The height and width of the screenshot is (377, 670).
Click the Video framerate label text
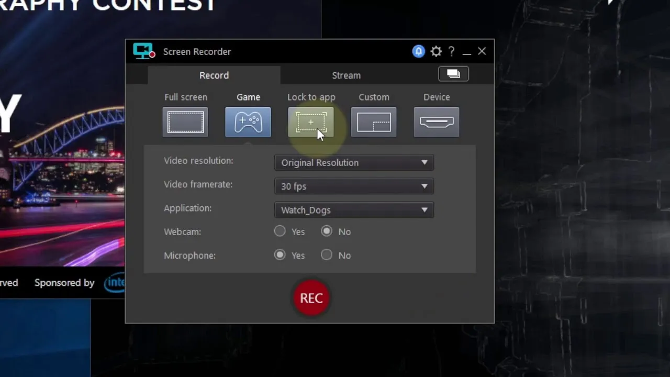(x=198, y=184)
